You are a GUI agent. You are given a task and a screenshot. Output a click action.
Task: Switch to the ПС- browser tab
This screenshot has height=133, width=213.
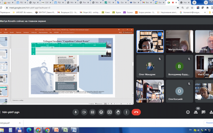click(x=109, y=2)
